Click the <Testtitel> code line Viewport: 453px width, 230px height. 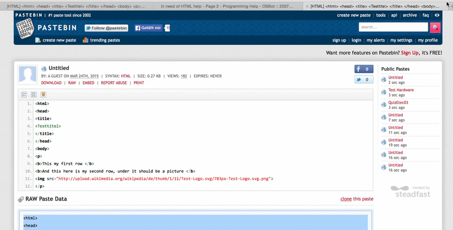click(x=48, y=126)
